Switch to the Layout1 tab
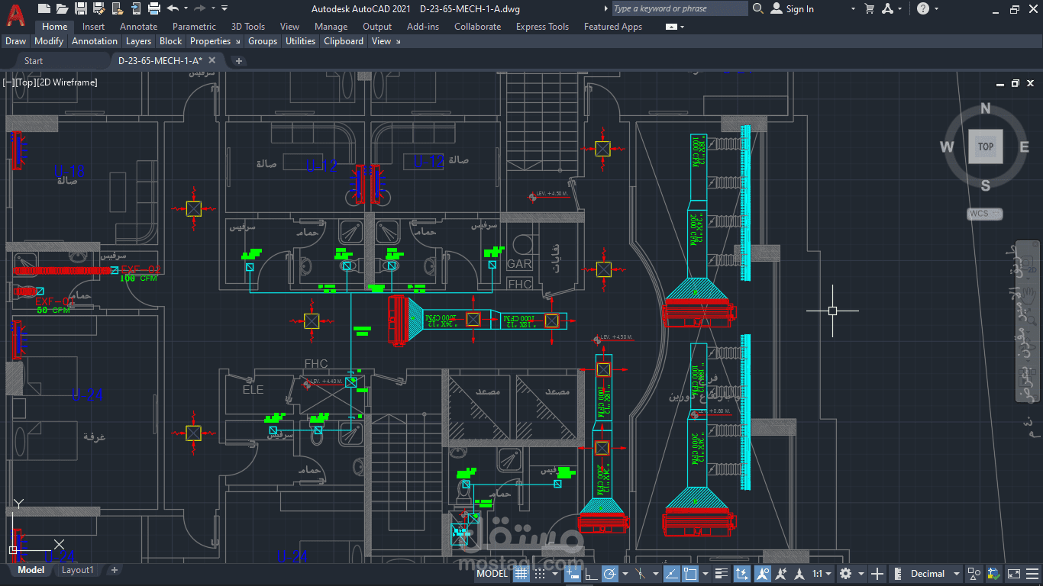The width and height of the screenshot is (1043, 586). tap(77, 570)
